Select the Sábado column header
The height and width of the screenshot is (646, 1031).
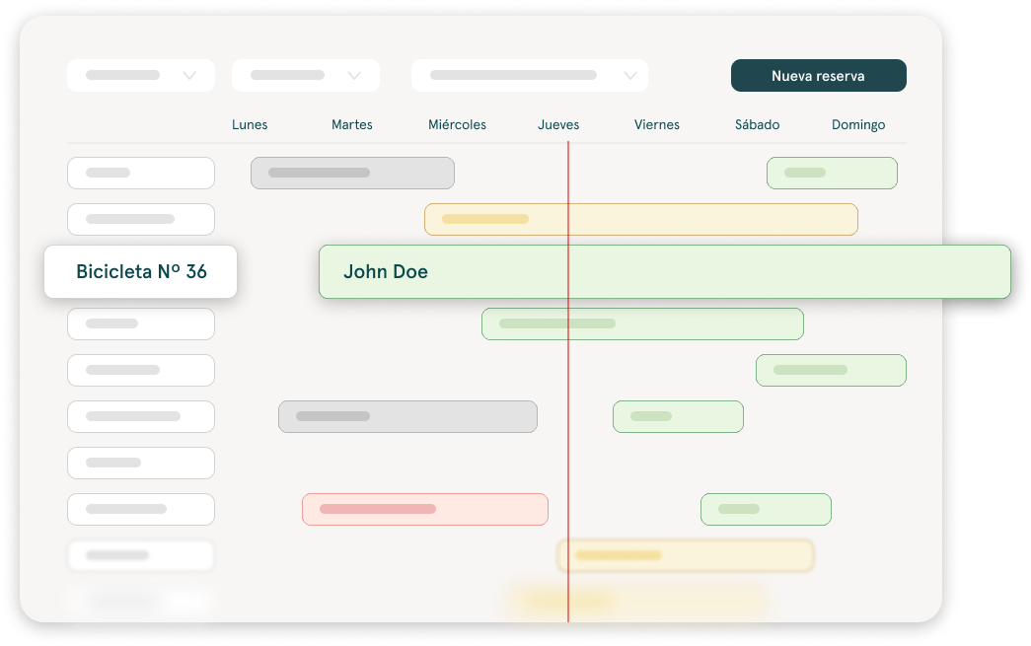tap(757, 125)
